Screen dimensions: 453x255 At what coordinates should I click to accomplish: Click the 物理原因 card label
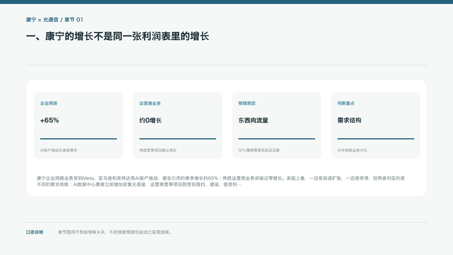[x=247, y=103]
